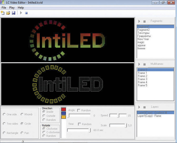Select Frame 4 in Multiframes
Viewport: 177px width, 143px height.
point(155,82)
